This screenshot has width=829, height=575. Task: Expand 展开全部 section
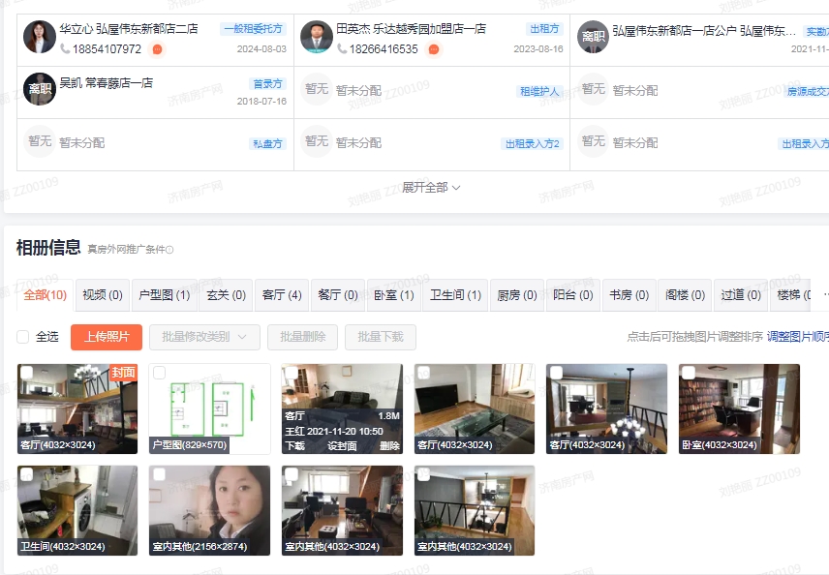431,188
